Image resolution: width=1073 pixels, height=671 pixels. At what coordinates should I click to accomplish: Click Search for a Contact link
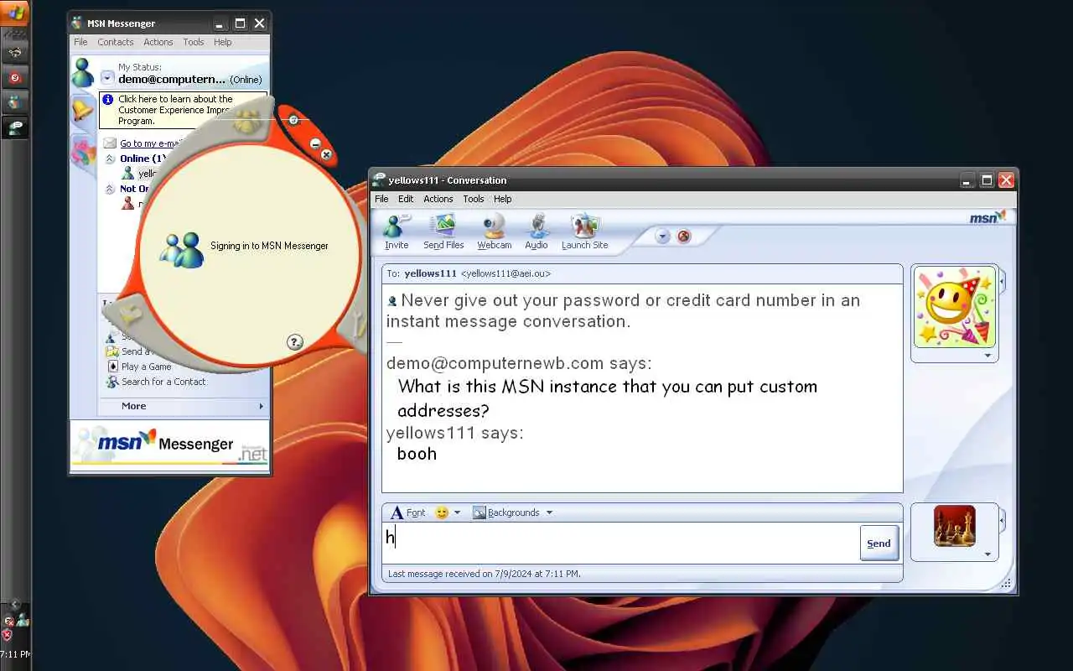[163, 382]
